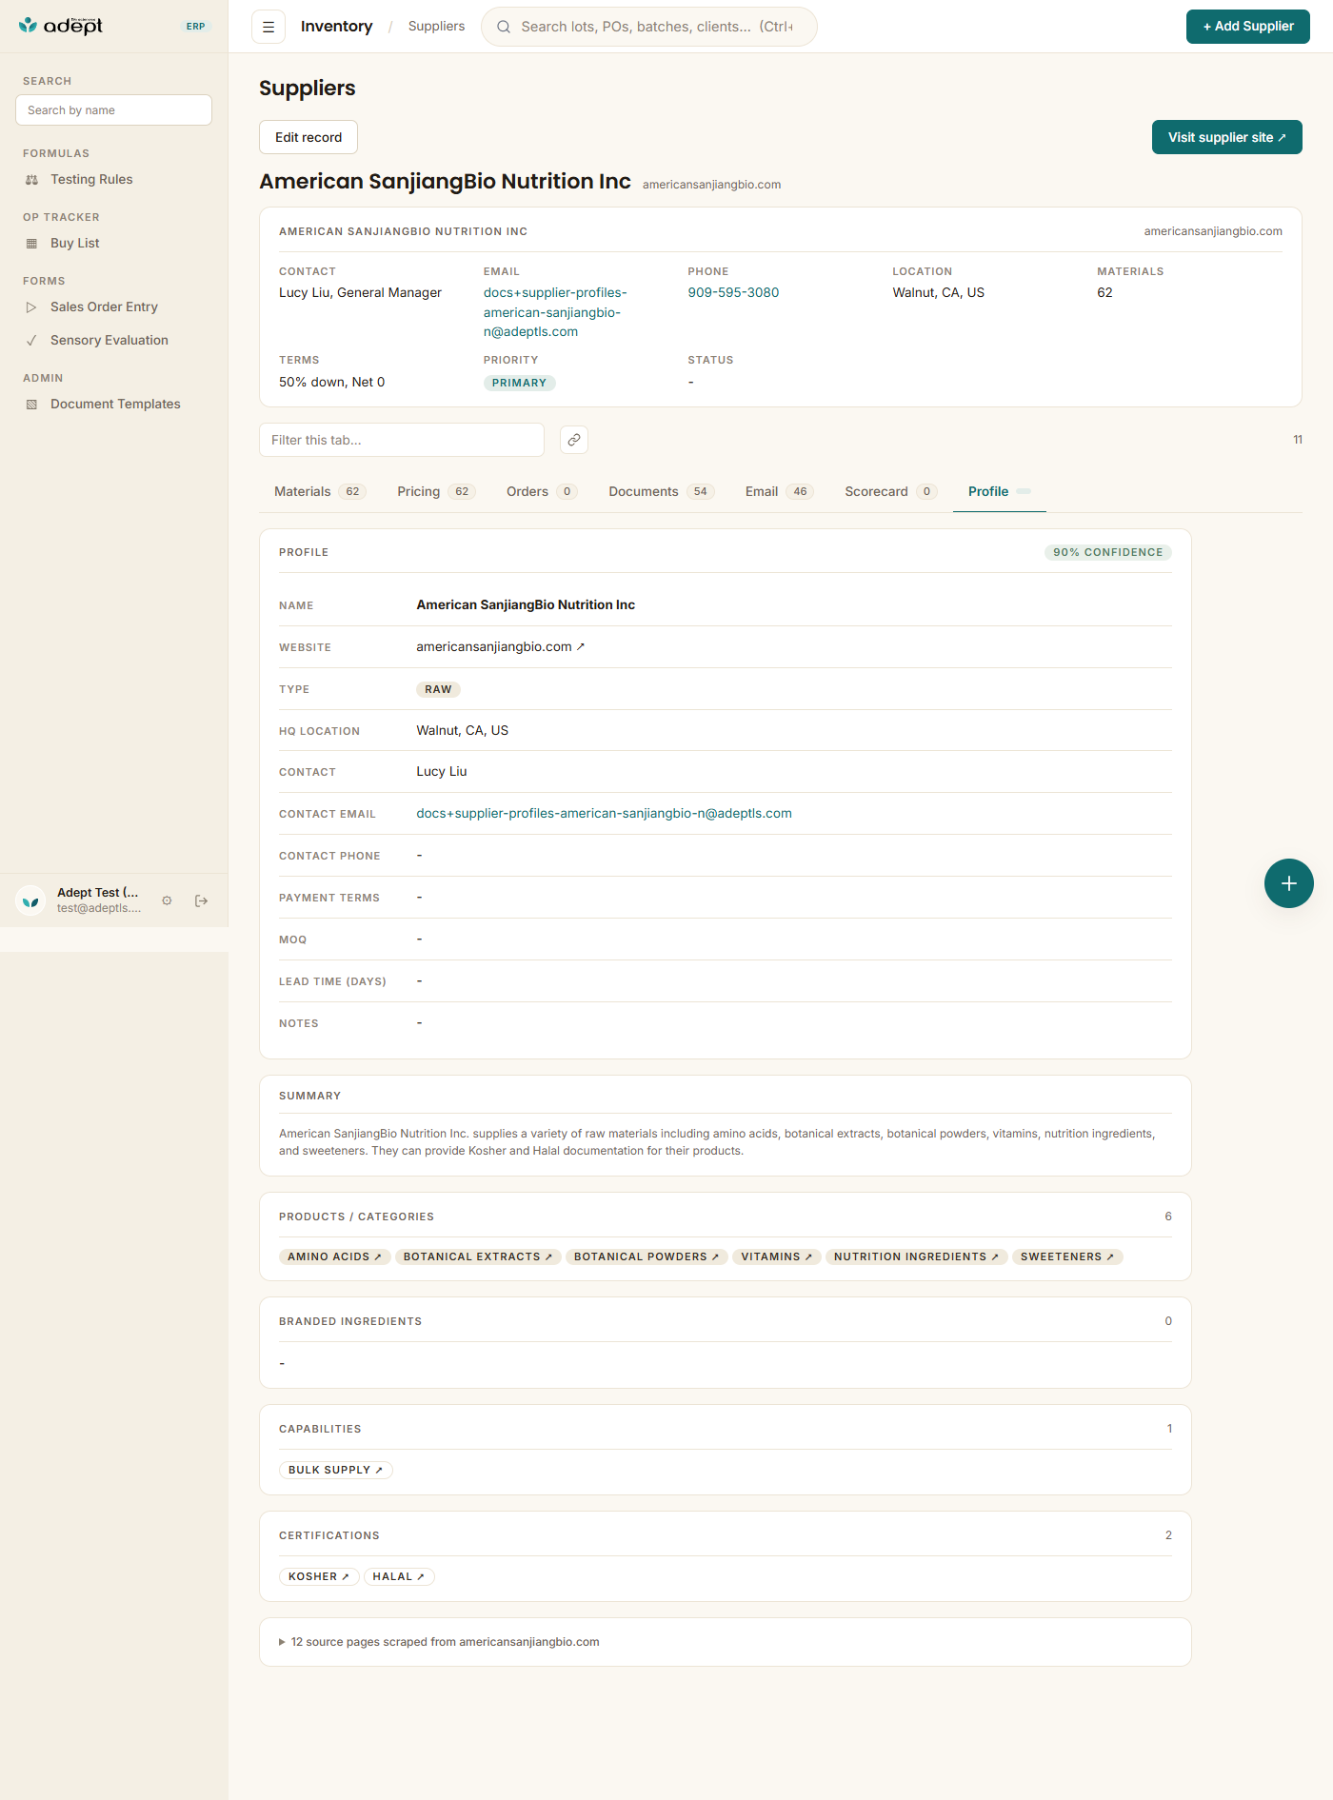Click the Amino Acids category tag
The width and height of the screenshot is (1333, 1800).
(334, 1256)
